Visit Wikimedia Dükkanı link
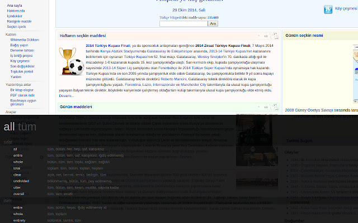This screenshot has height=223, width=358. click(x=25, y=40)
